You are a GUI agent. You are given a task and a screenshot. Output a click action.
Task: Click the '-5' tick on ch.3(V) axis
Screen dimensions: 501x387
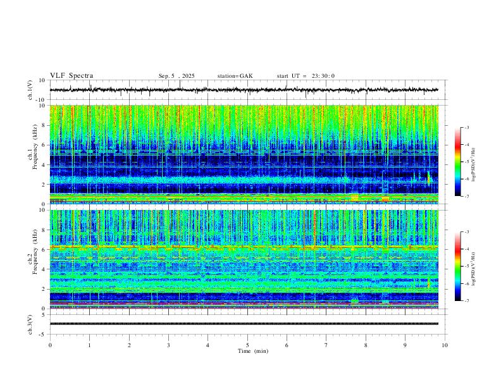[43, 335]
